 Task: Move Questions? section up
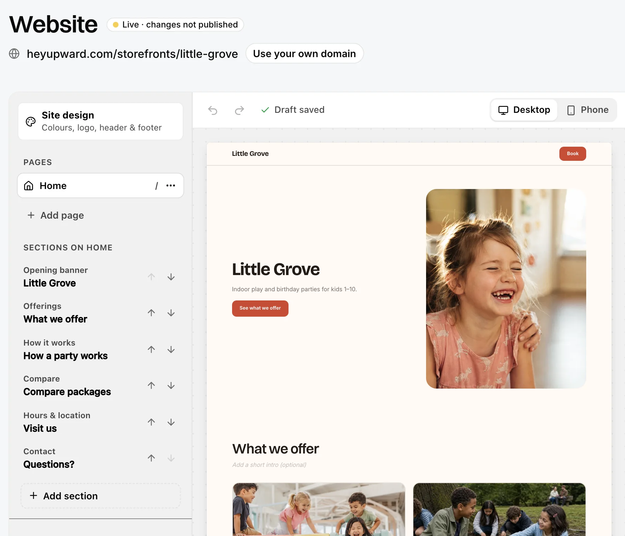point(151,458)
